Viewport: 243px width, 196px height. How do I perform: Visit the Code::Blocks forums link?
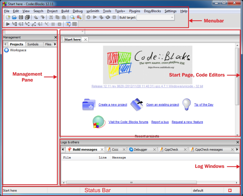coord(128,122)
